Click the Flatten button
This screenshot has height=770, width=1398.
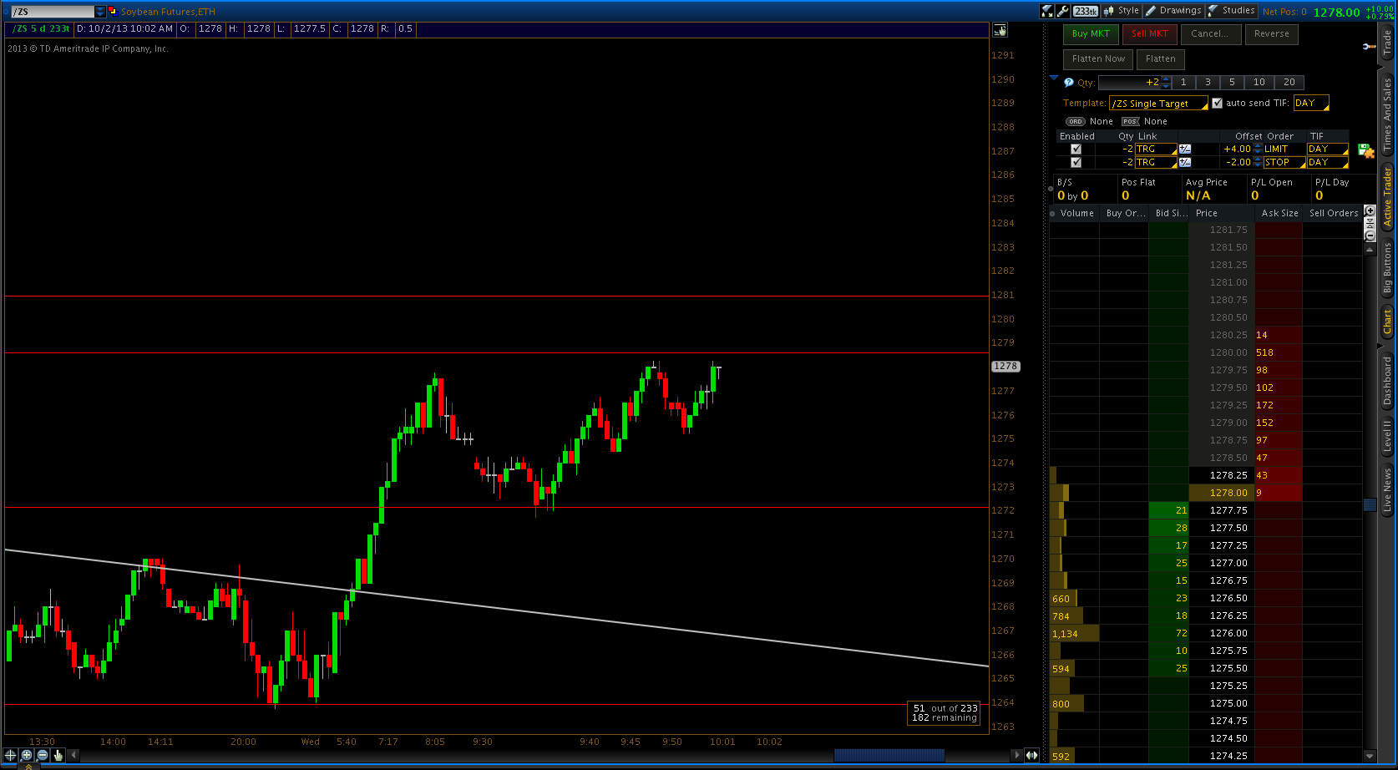coord(1161,59)
